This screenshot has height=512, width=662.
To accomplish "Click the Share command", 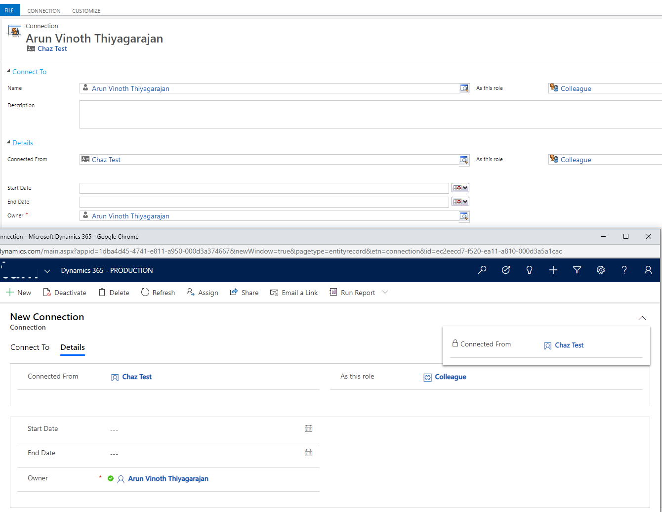I will point(244,293).
